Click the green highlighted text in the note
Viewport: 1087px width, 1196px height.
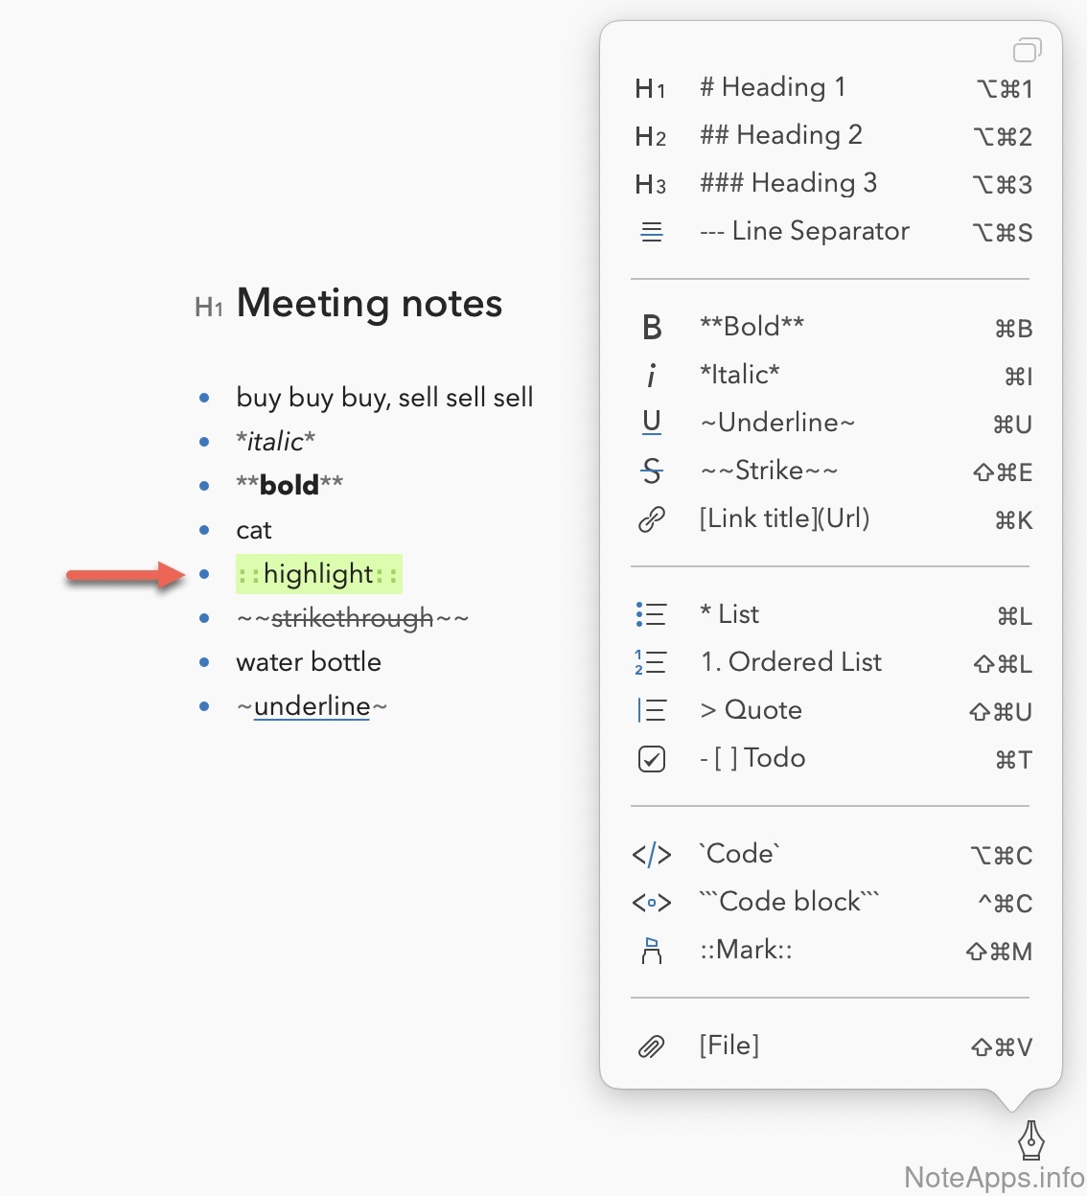318,574
